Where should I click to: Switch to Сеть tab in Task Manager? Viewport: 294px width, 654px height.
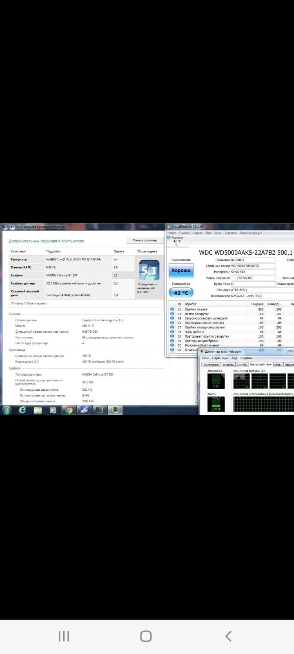click(278, 365)
